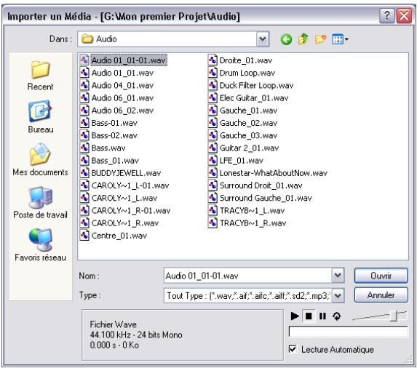
Task: Click the help question mark button
Action: [387, 16]
